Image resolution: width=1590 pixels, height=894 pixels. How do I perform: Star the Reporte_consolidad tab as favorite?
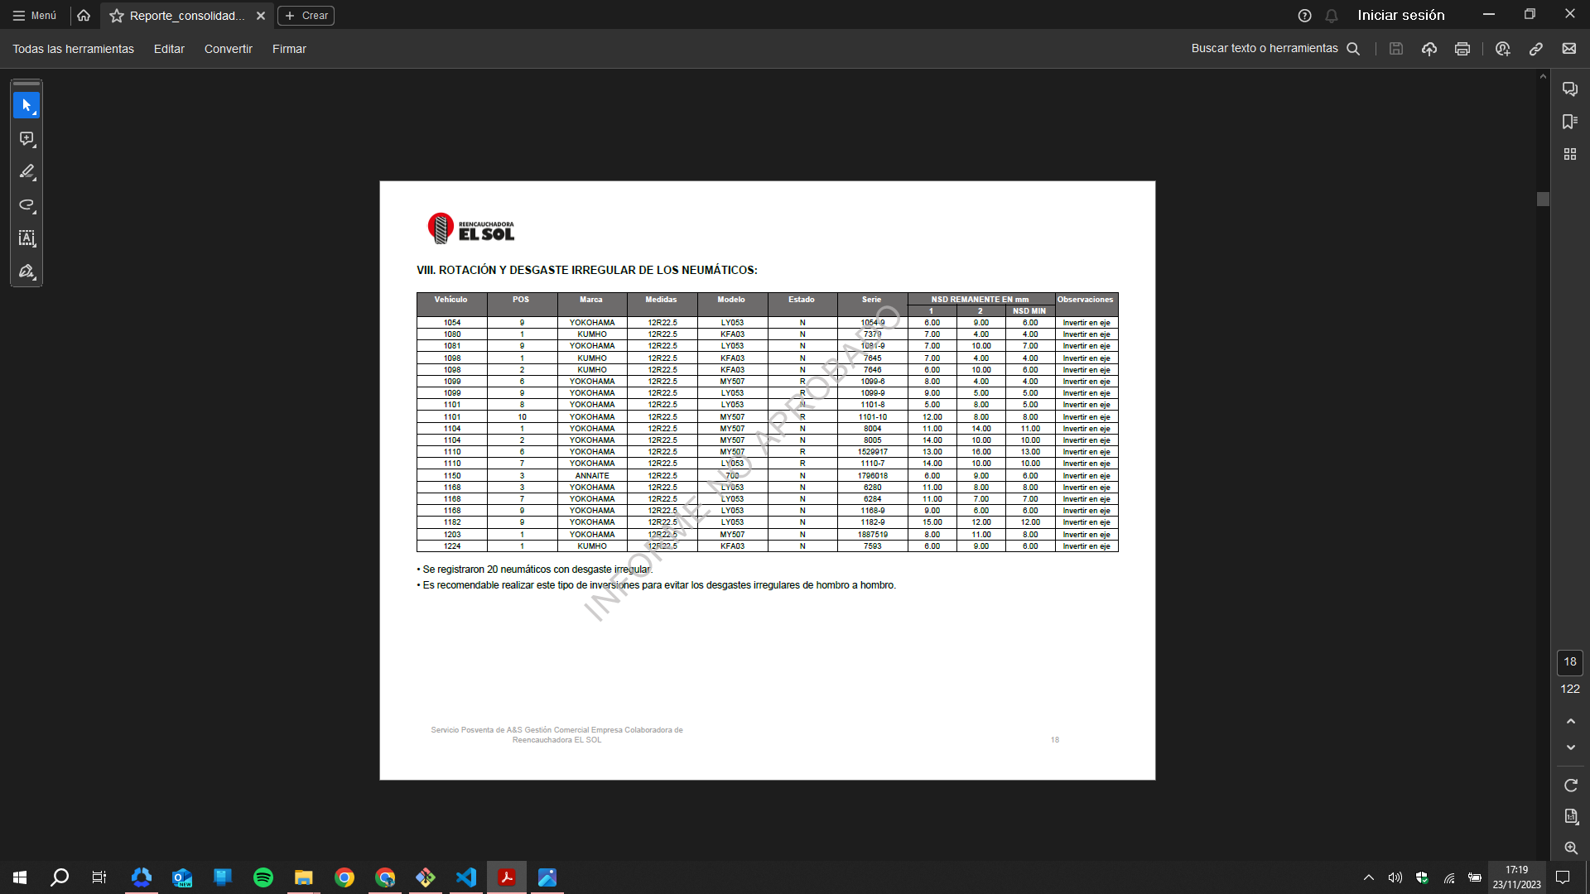tap(117, 16)
